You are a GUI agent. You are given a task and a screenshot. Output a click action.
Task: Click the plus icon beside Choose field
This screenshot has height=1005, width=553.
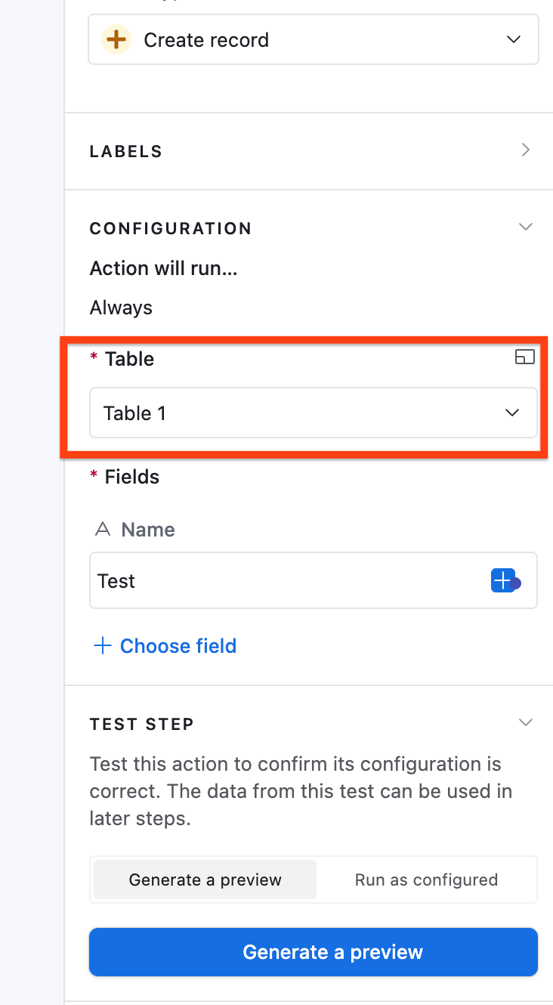(102, 645)
